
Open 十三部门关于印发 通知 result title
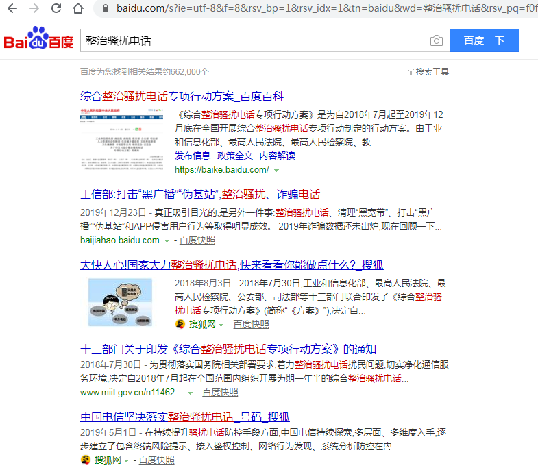tap(228, 349)
